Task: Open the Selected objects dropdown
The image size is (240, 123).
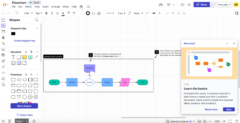Action: click(x=180, y=121)
